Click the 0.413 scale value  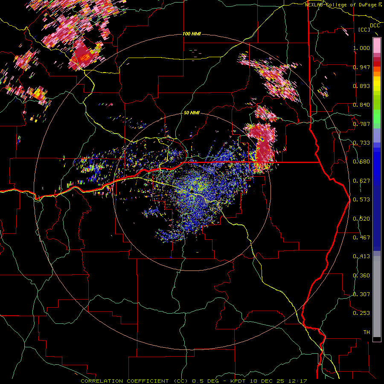[x=361, y=256]
